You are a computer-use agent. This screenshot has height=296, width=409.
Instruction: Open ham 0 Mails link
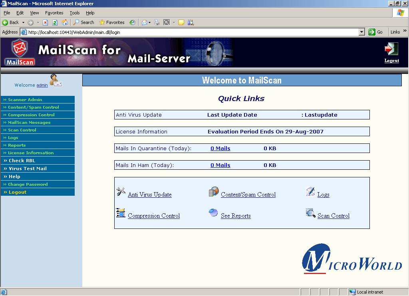click(x=220, y=165)
